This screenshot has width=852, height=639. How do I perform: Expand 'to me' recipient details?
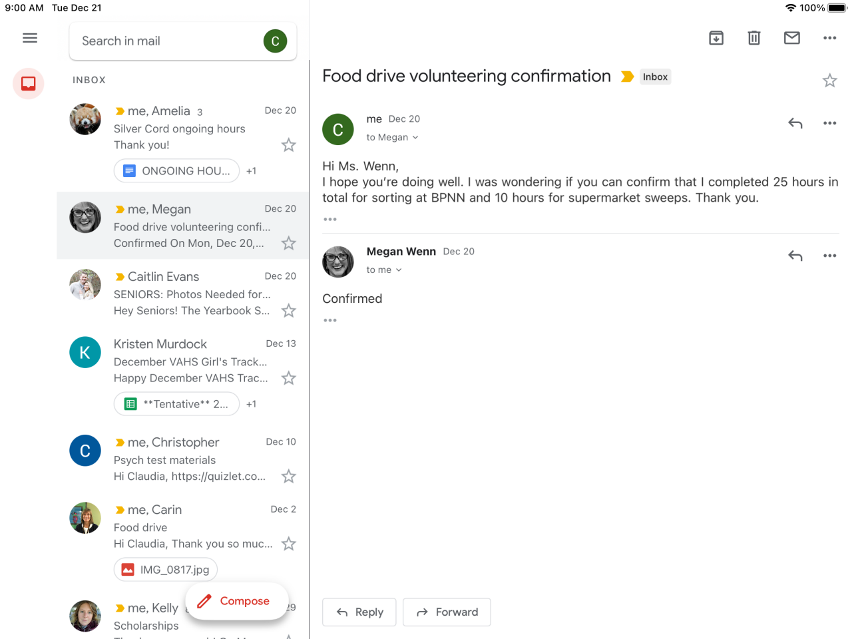pyautogui.click(x=384, y=270)
